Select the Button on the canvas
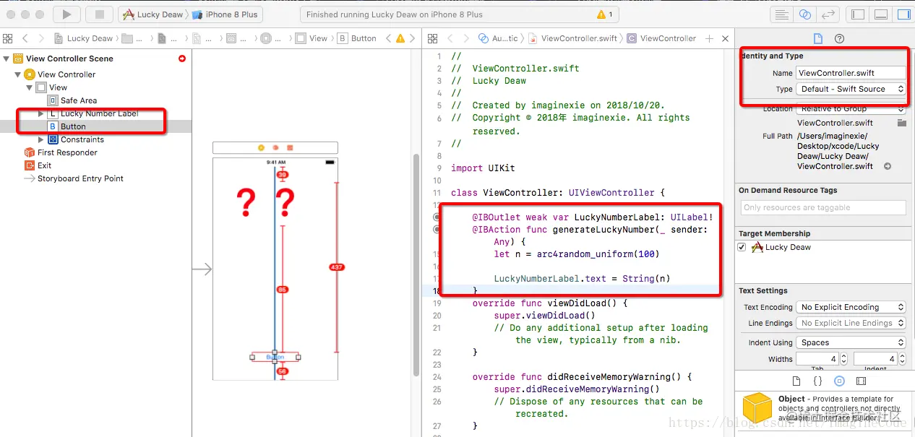The width and height of the screenshot is (915, 437). click(x=275, y=357)
